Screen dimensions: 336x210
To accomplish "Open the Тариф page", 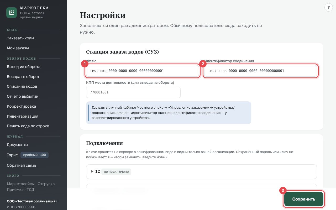I will coord(13,155).
